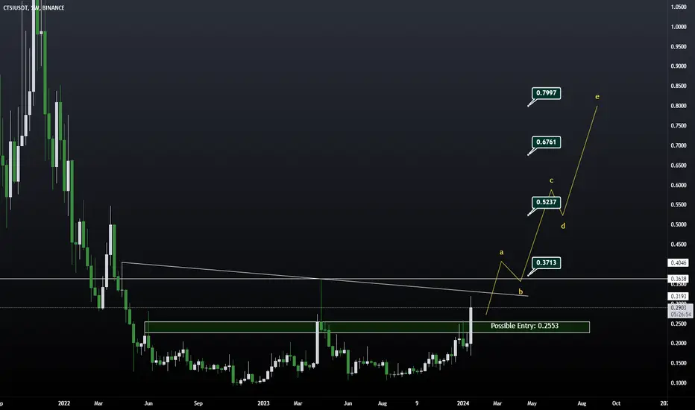695x410 pixels.
Task: Select the 0.6761 price callout
Action: [546, 142]
